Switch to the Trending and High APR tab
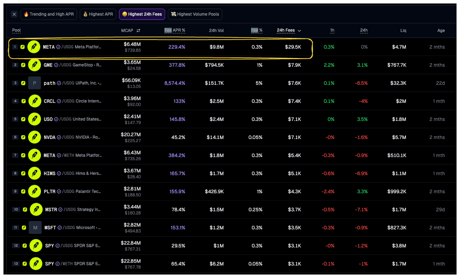The height and width of the screenshot is (278, 460). point(49,15)
